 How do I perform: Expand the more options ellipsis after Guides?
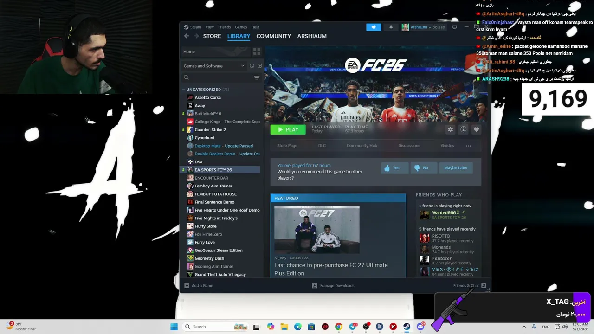coord(468,146)
